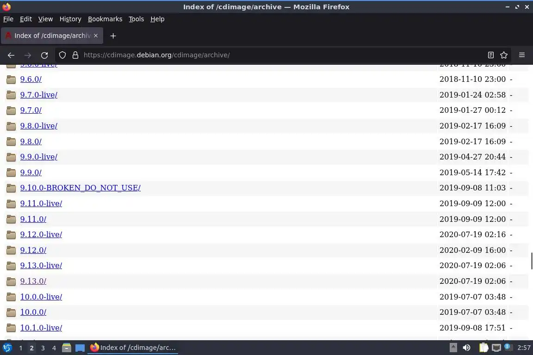Click folder icon beside 9.12.0-live/
533x355 pixels.
tap(11, 235)
